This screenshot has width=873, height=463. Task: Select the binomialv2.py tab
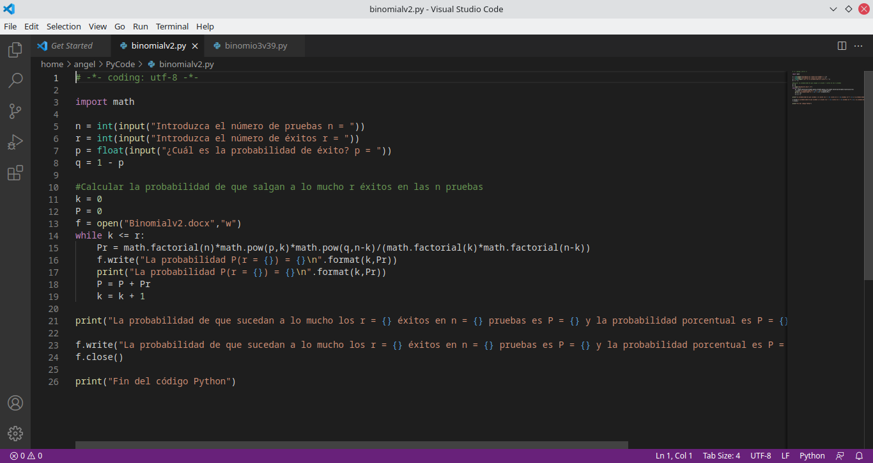[x=158, y=46]
